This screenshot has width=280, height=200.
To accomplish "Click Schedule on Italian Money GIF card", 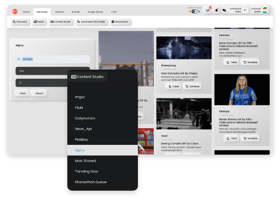I will [251, 138].
